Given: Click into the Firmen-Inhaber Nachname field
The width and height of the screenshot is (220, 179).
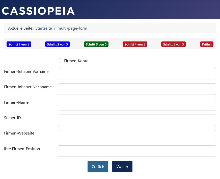Looking at the screenshot, I should click(x=137, y=89).
